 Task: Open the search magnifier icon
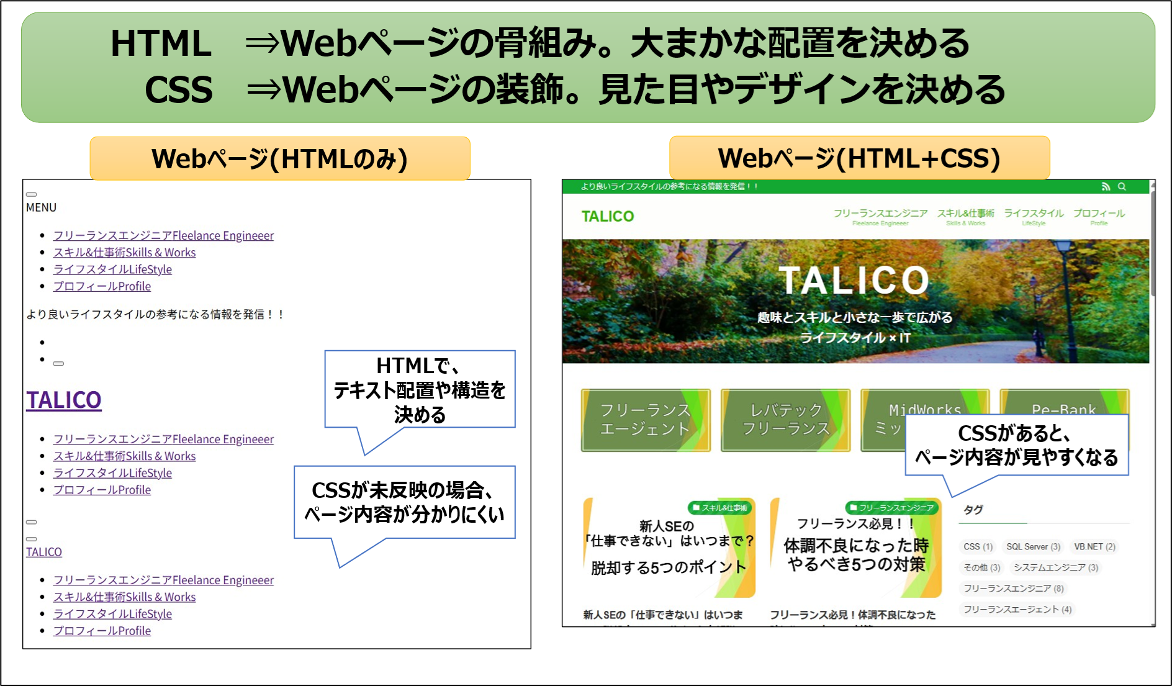click(1122, 186)
